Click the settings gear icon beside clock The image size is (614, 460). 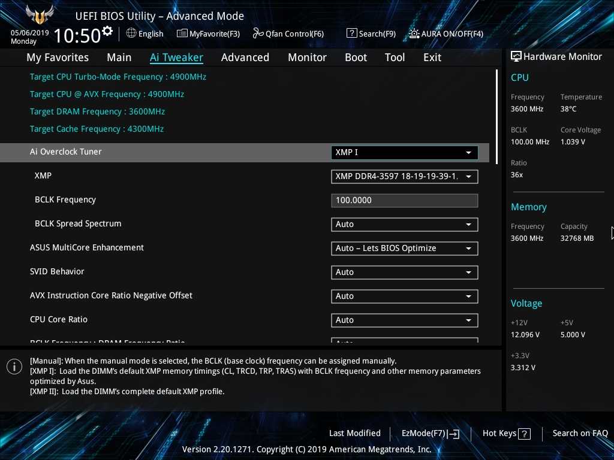click(107, 31)
